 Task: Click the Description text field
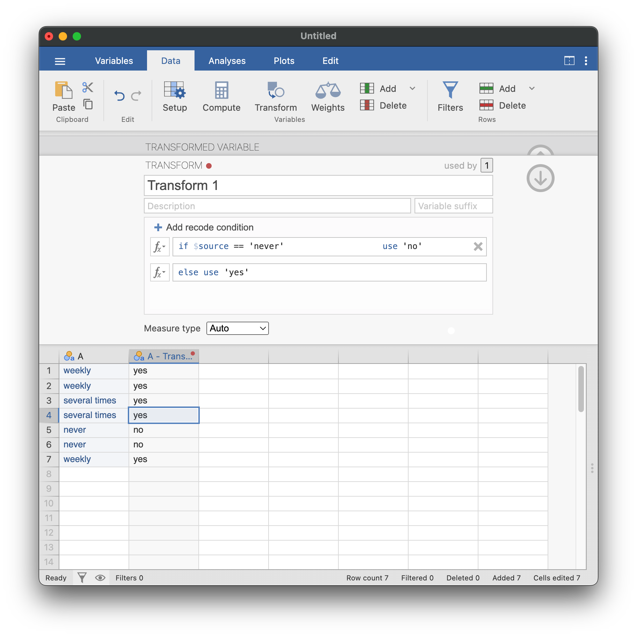[277, 206]
